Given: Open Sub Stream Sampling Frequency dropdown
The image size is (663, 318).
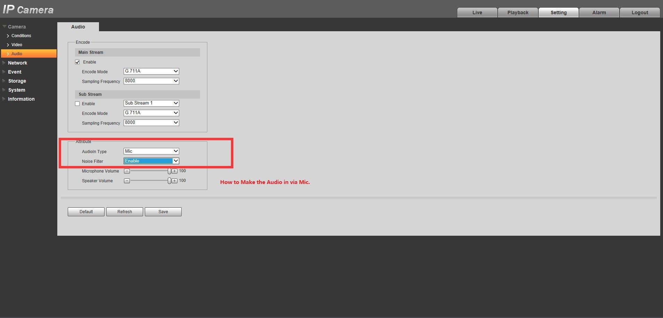Looking at the screenshot, I should coord(151,123).
